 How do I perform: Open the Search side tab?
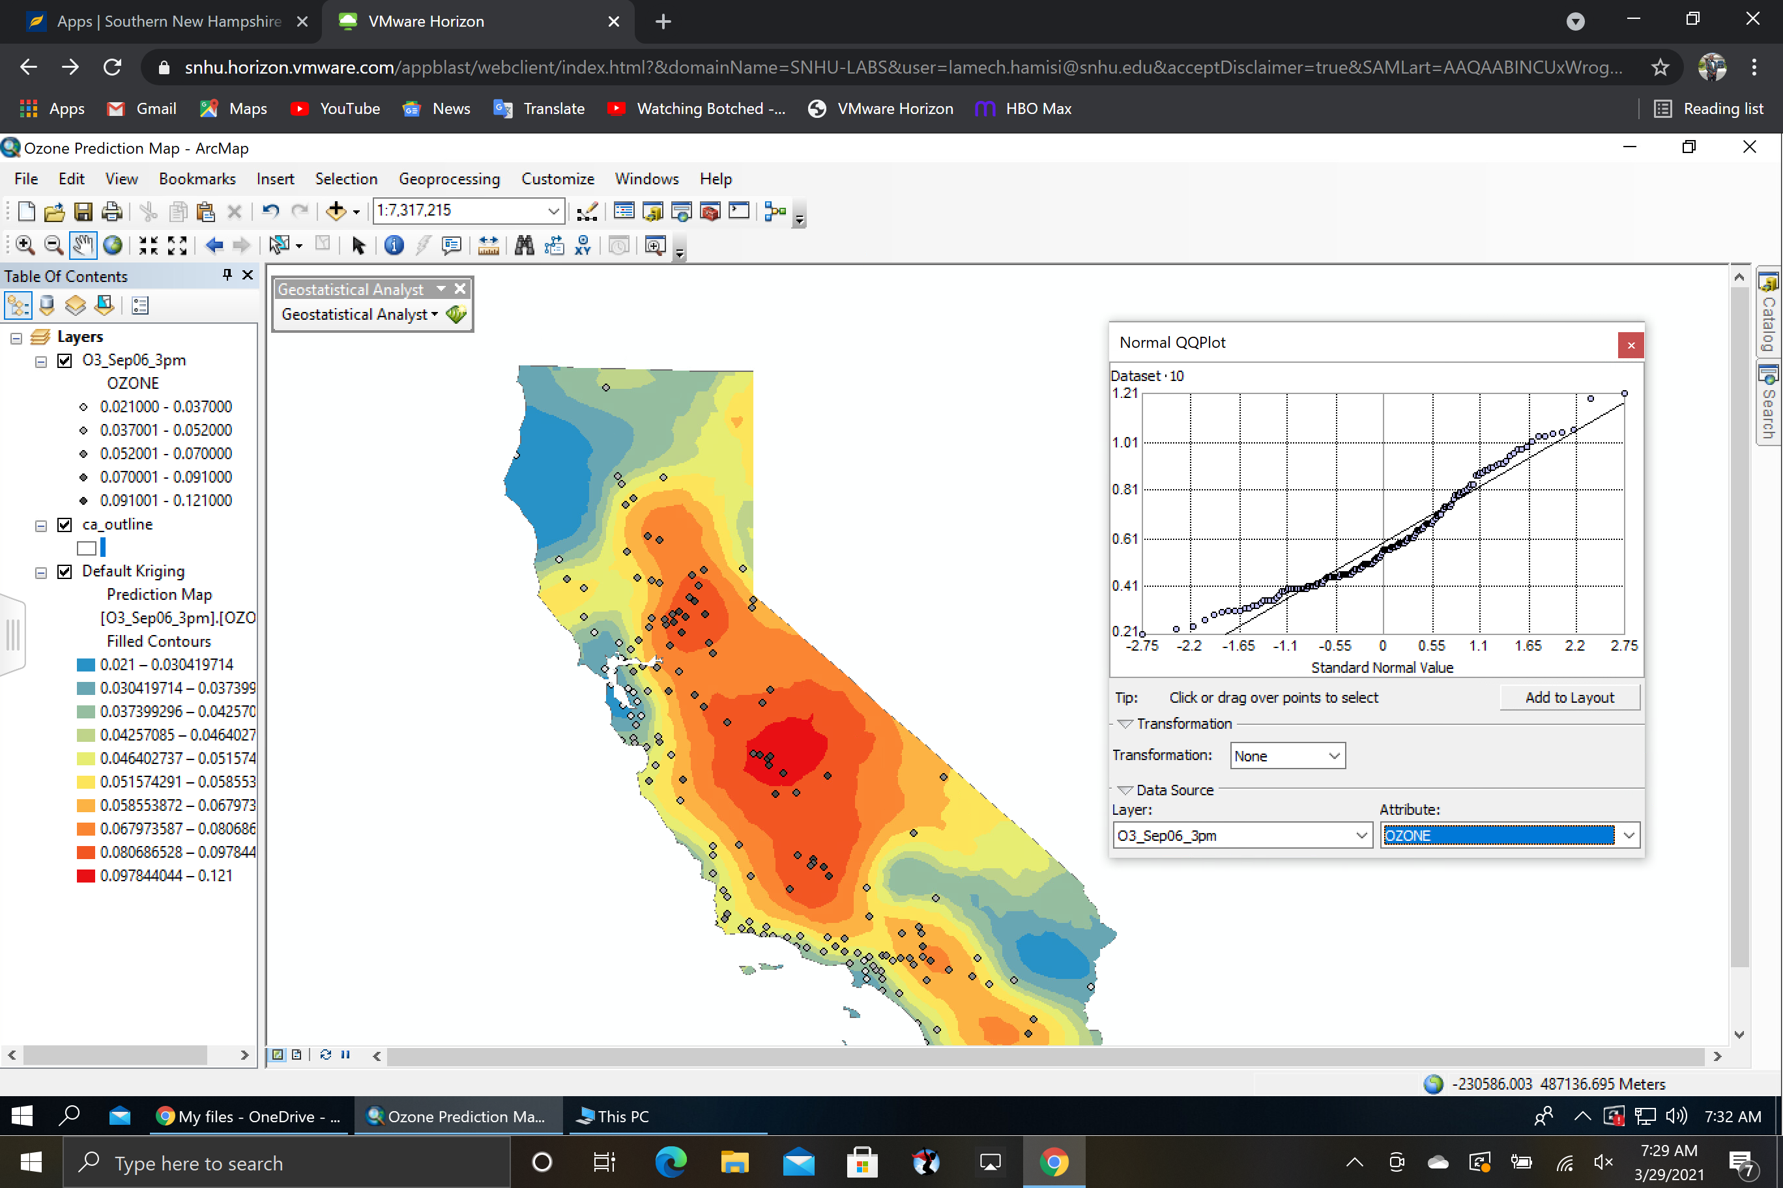pos(1769,402)
